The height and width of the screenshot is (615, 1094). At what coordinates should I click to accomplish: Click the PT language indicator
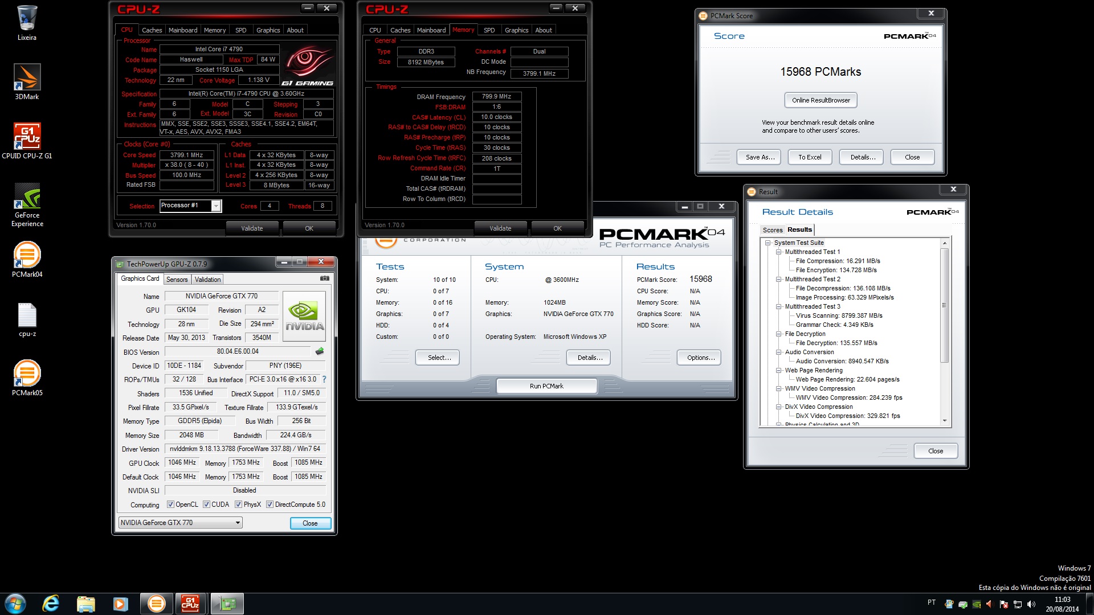[x=932, y=602]
